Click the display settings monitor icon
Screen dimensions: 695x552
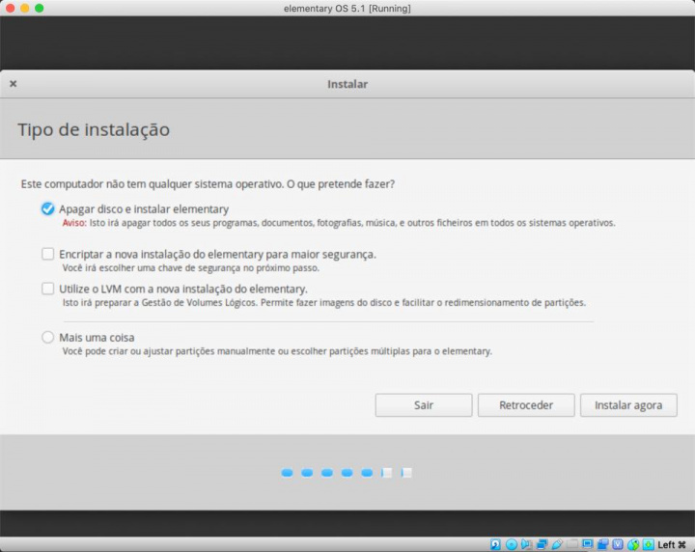(x=588, y=544)
